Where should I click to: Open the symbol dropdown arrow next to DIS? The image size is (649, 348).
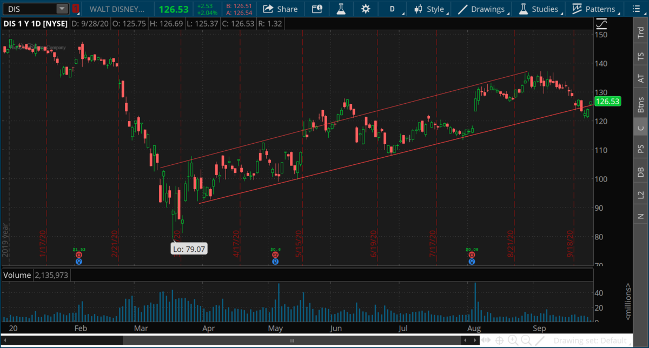click(62, 9)
